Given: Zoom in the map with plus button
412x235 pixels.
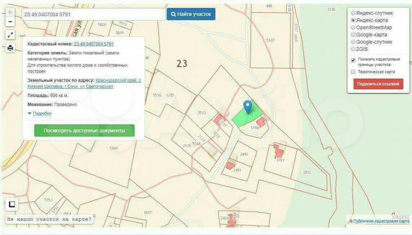Looking at the screenshot, I should click(x=10, y=11).
